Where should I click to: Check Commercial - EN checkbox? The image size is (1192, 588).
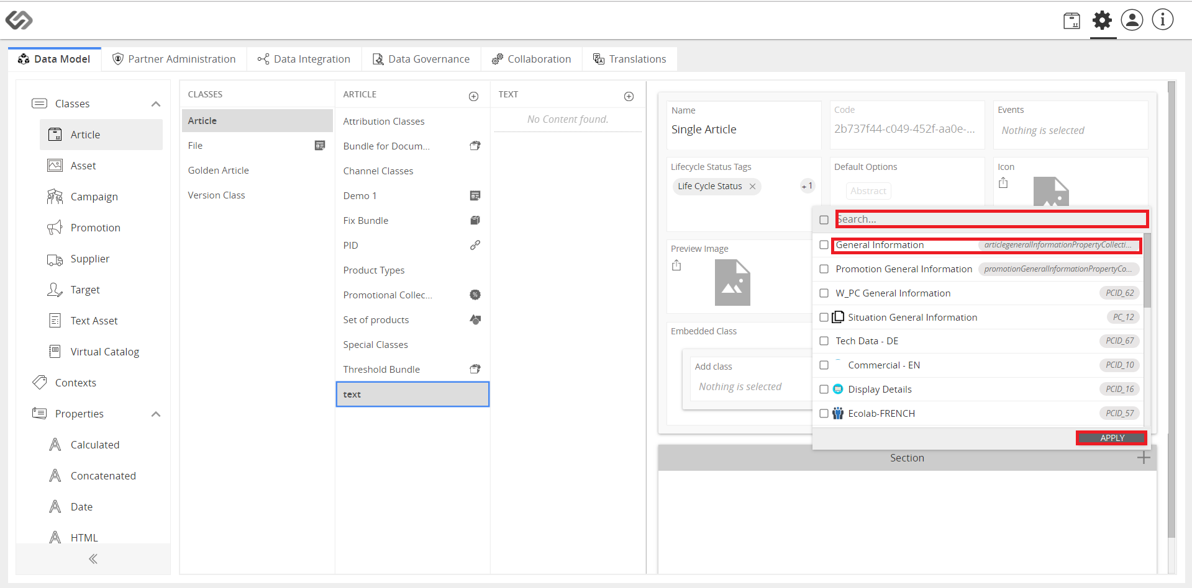(x=824, y=365)
